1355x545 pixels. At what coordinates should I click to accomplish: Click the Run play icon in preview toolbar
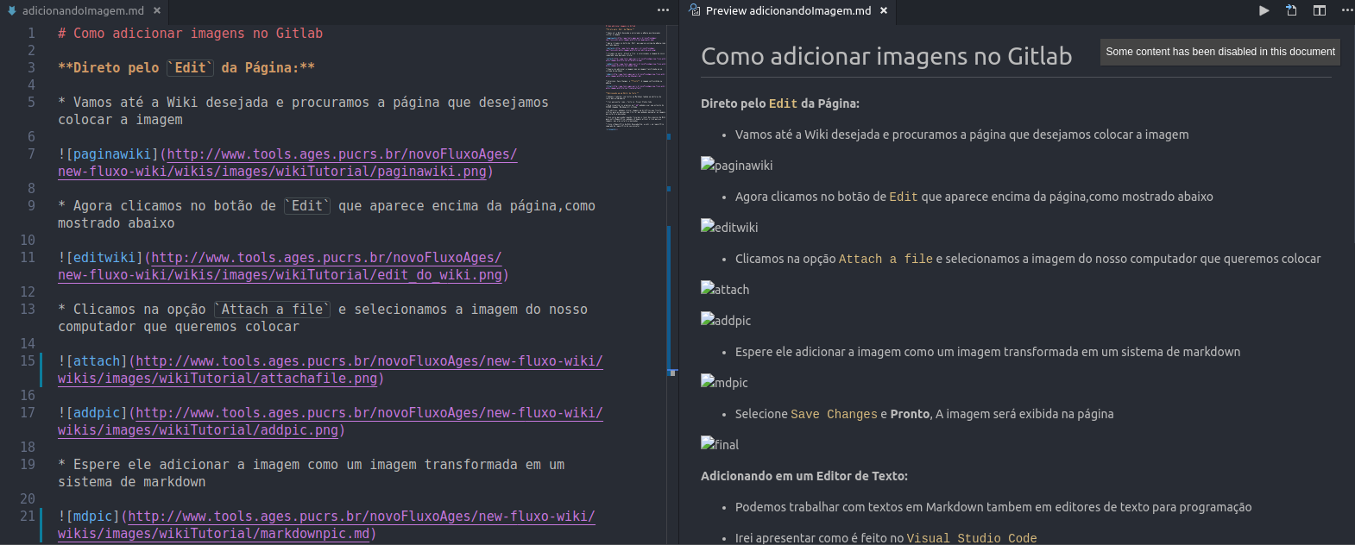1264,10
